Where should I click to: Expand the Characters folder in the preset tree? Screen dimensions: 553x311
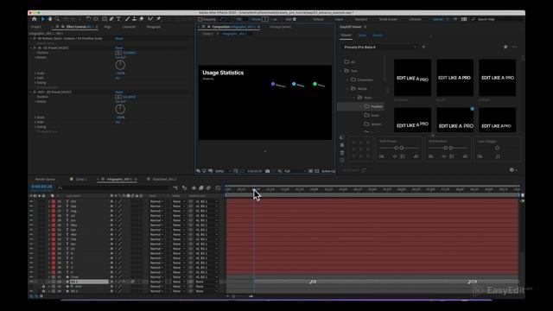point(347,79)
